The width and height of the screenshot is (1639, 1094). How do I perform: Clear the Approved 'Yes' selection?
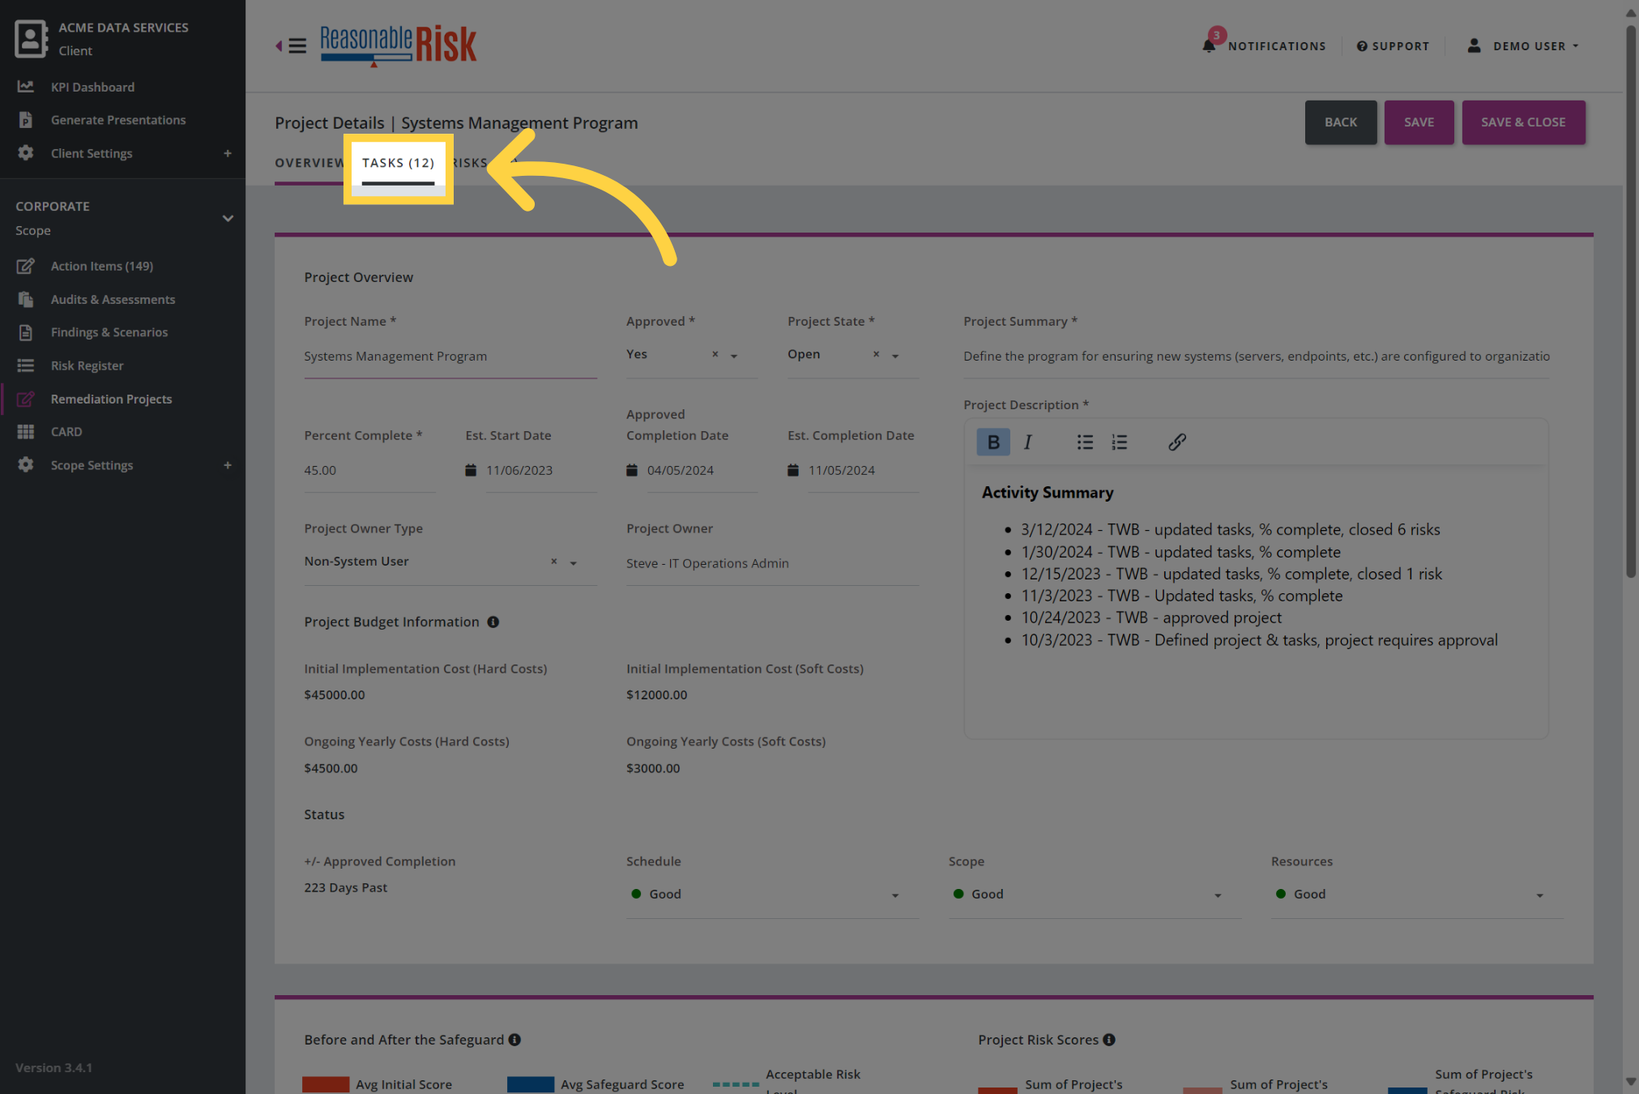[715, 354]
